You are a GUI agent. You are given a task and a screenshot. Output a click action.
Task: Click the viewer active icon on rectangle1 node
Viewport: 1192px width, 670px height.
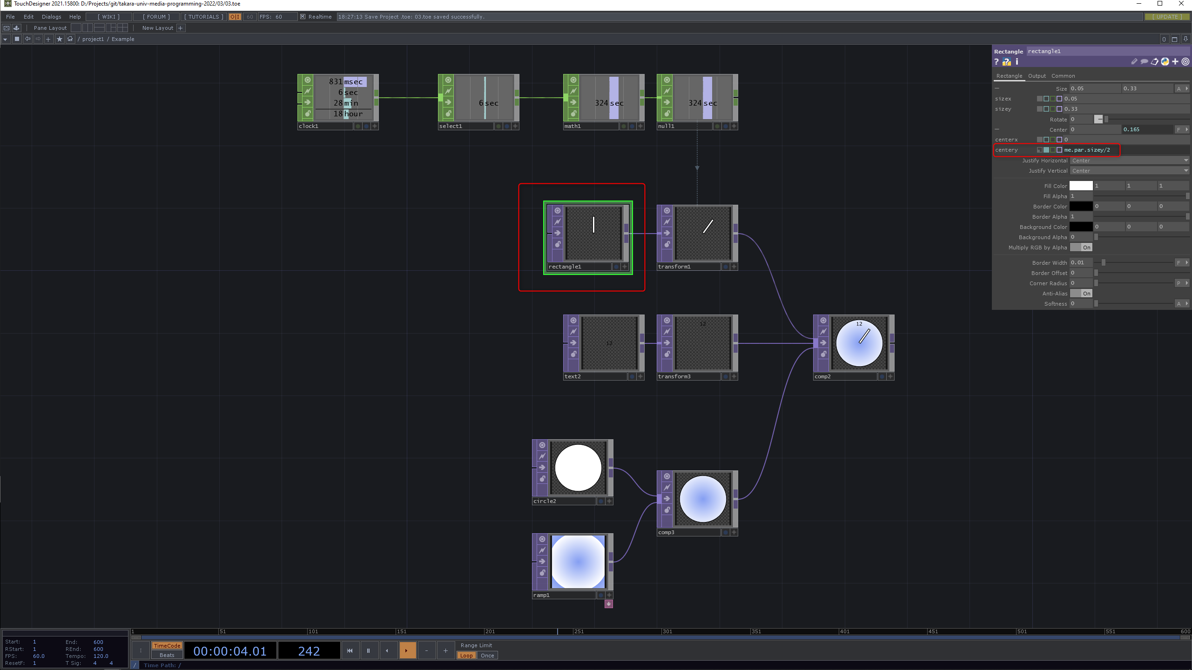(x=558, y=211)
